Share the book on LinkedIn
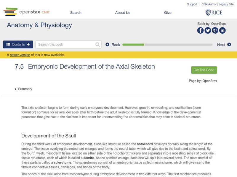The width and height of the screenshot is (237, 177). [x=222, y=30]
